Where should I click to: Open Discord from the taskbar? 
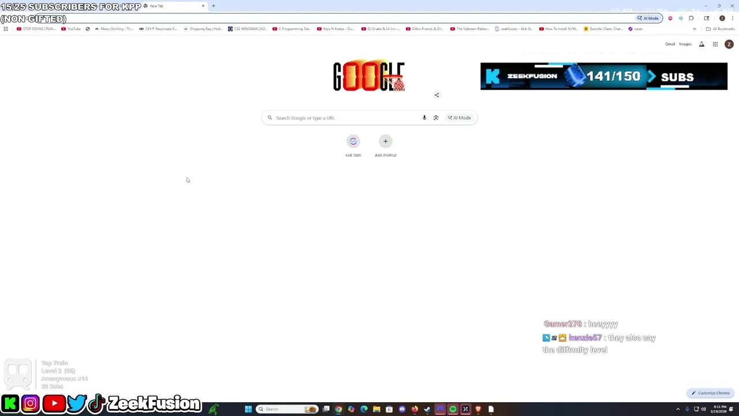coord(402,409)
